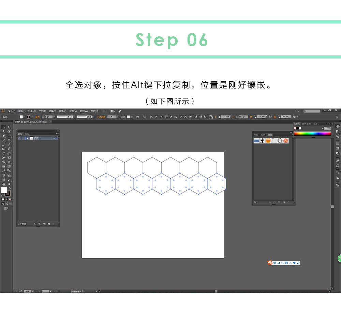Open the Type menu
341x317 pixels.
42,111
